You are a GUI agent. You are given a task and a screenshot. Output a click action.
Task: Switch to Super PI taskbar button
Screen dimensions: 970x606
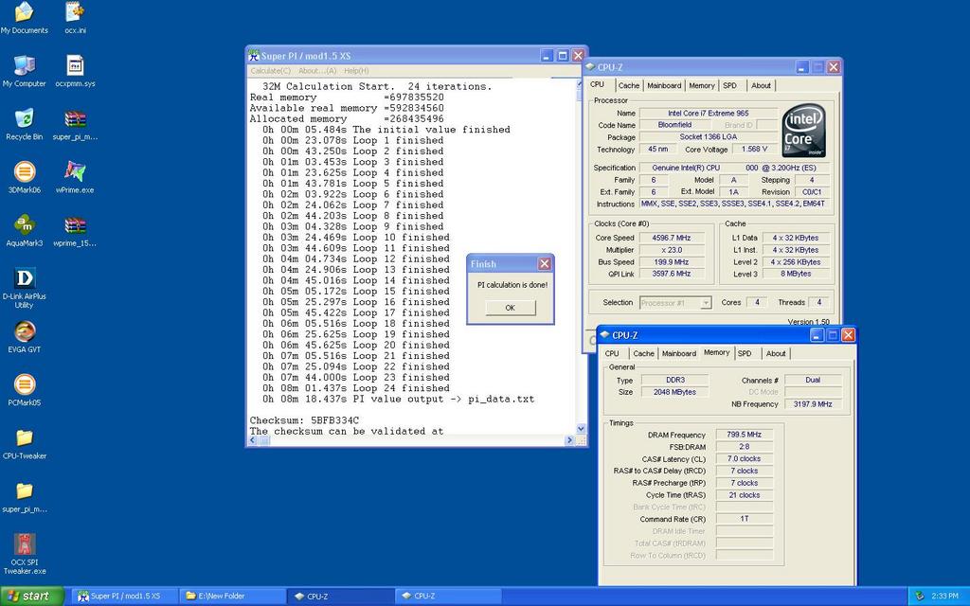tap(126, 597)
